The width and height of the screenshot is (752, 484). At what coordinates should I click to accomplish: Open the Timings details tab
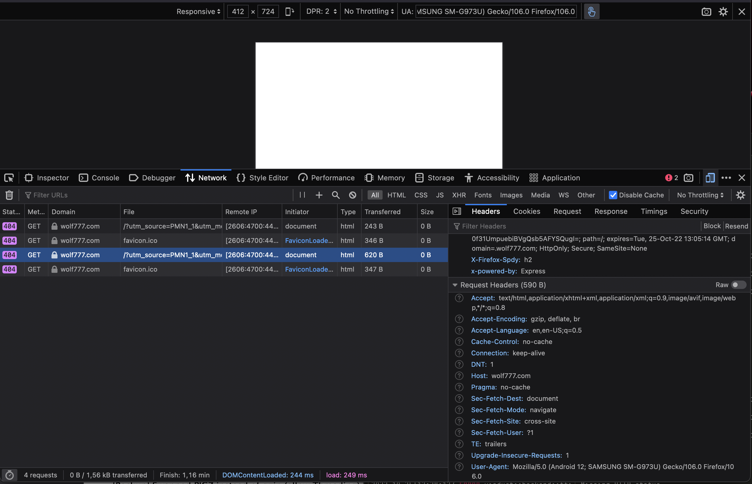click(654, 211)
